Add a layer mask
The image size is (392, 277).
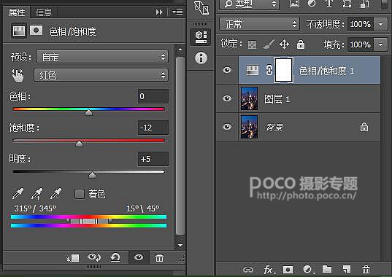[x=288, y=270]
